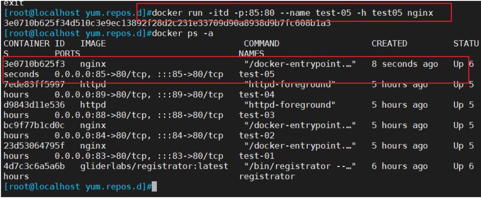
Task: Click the docker run command text
Action: (293, 13)
